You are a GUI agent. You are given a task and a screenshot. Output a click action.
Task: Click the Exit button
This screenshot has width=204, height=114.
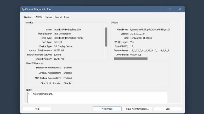coord(168,109)
